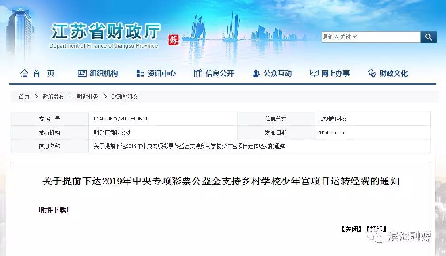446x256 pixels.
Task: Click the 网上办事 checkmark icon
Action: [314, 73]
